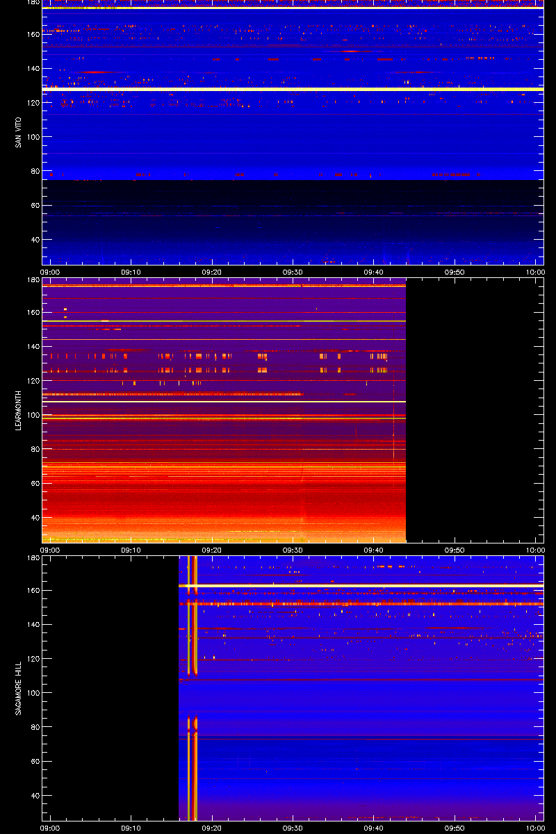Viewport: 556px width, 834px height.
Task: Pick the 09:50 tick label under Learmonth
Action: (455, 550)
